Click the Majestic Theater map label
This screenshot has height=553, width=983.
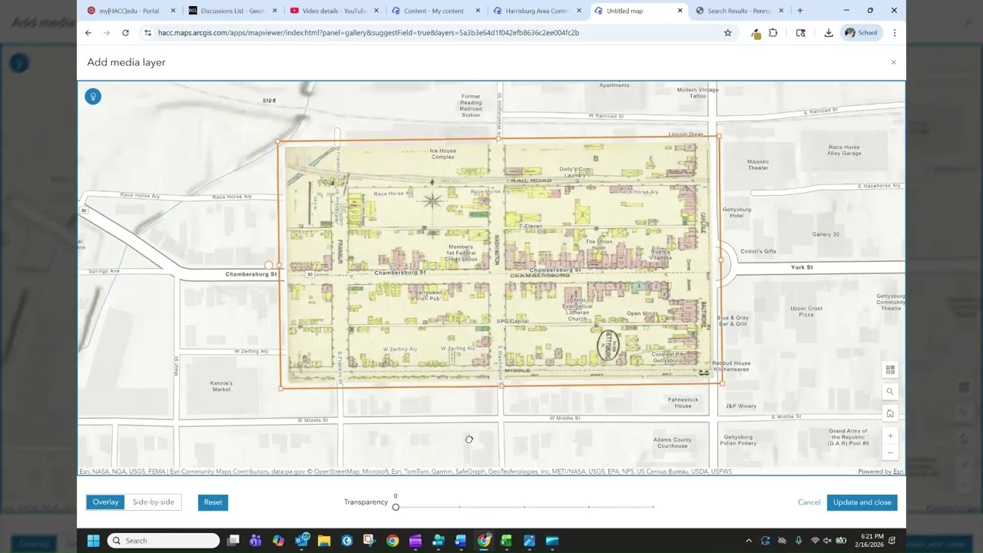(758, 164)
